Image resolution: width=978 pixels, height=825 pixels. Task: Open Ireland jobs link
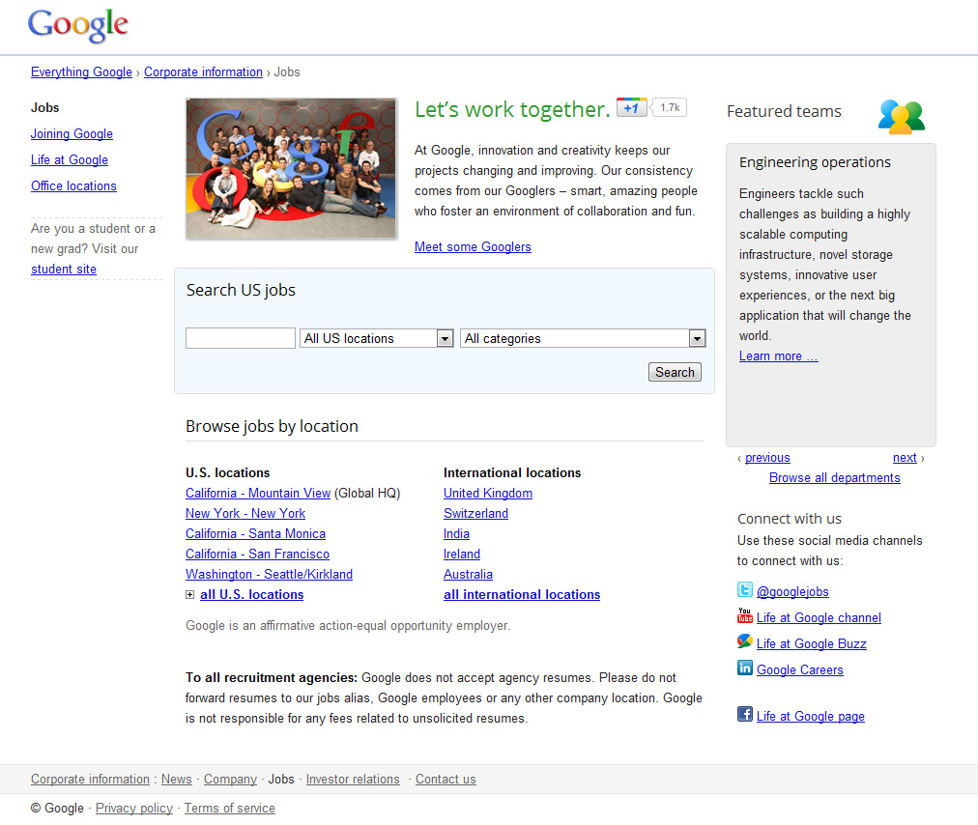pos(462,555)
